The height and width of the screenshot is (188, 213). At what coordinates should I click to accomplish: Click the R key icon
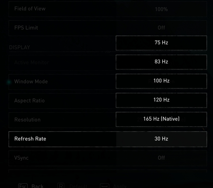pyautogui.click(x=61, y=186)
